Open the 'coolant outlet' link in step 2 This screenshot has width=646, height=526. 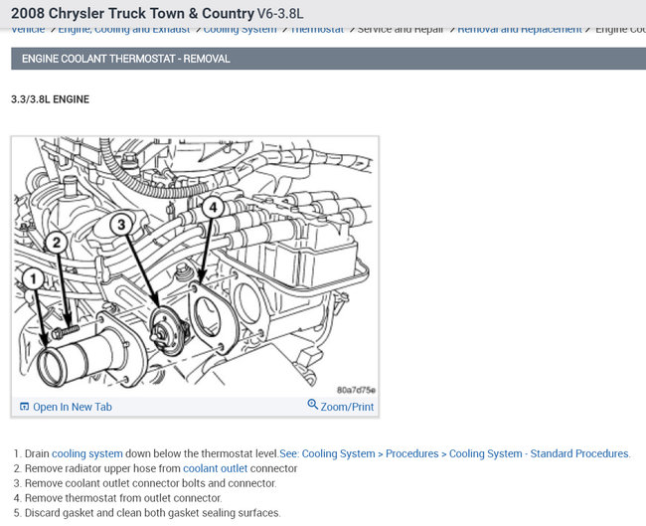point(215,468)
